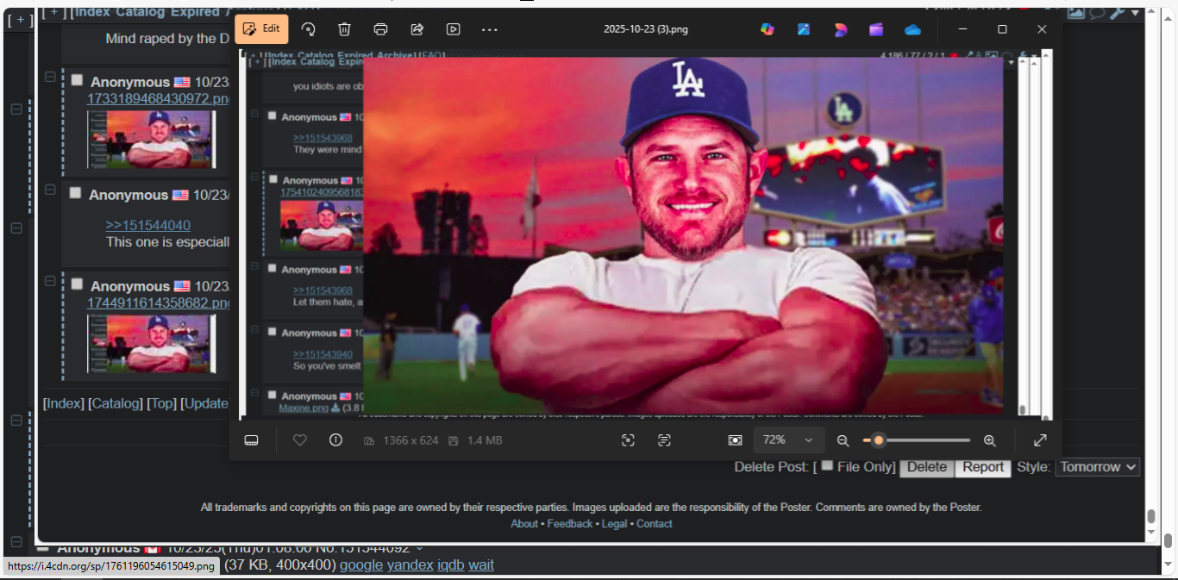Toggle the filmstrip icon in bottom bar
Viewport: 1178px width, 580px height.
(252, 440)
